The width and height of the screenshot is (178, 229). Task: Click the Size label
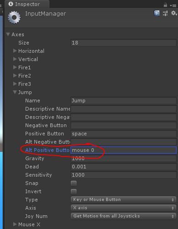coord(24,43)
